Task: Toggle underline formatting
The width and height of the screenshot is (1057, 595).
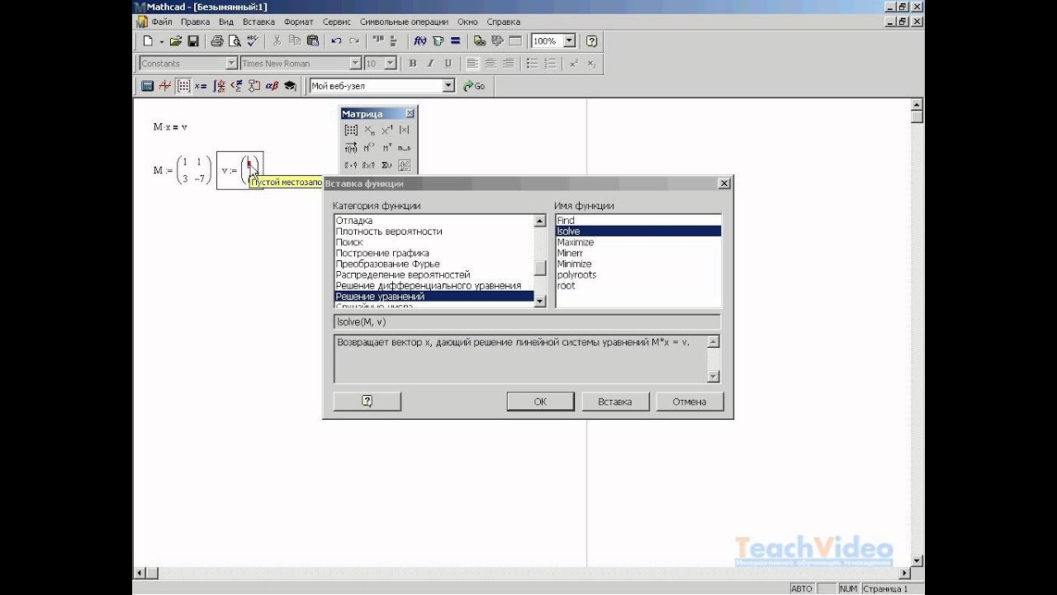Action: pyautogui.click(x=448, y=63)
